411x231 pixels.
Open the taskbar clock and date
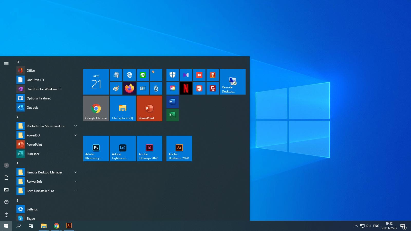tap(389, 226)
